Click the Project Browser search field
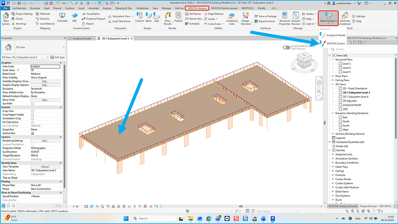The image size is (398, 224). pos(363,49)
